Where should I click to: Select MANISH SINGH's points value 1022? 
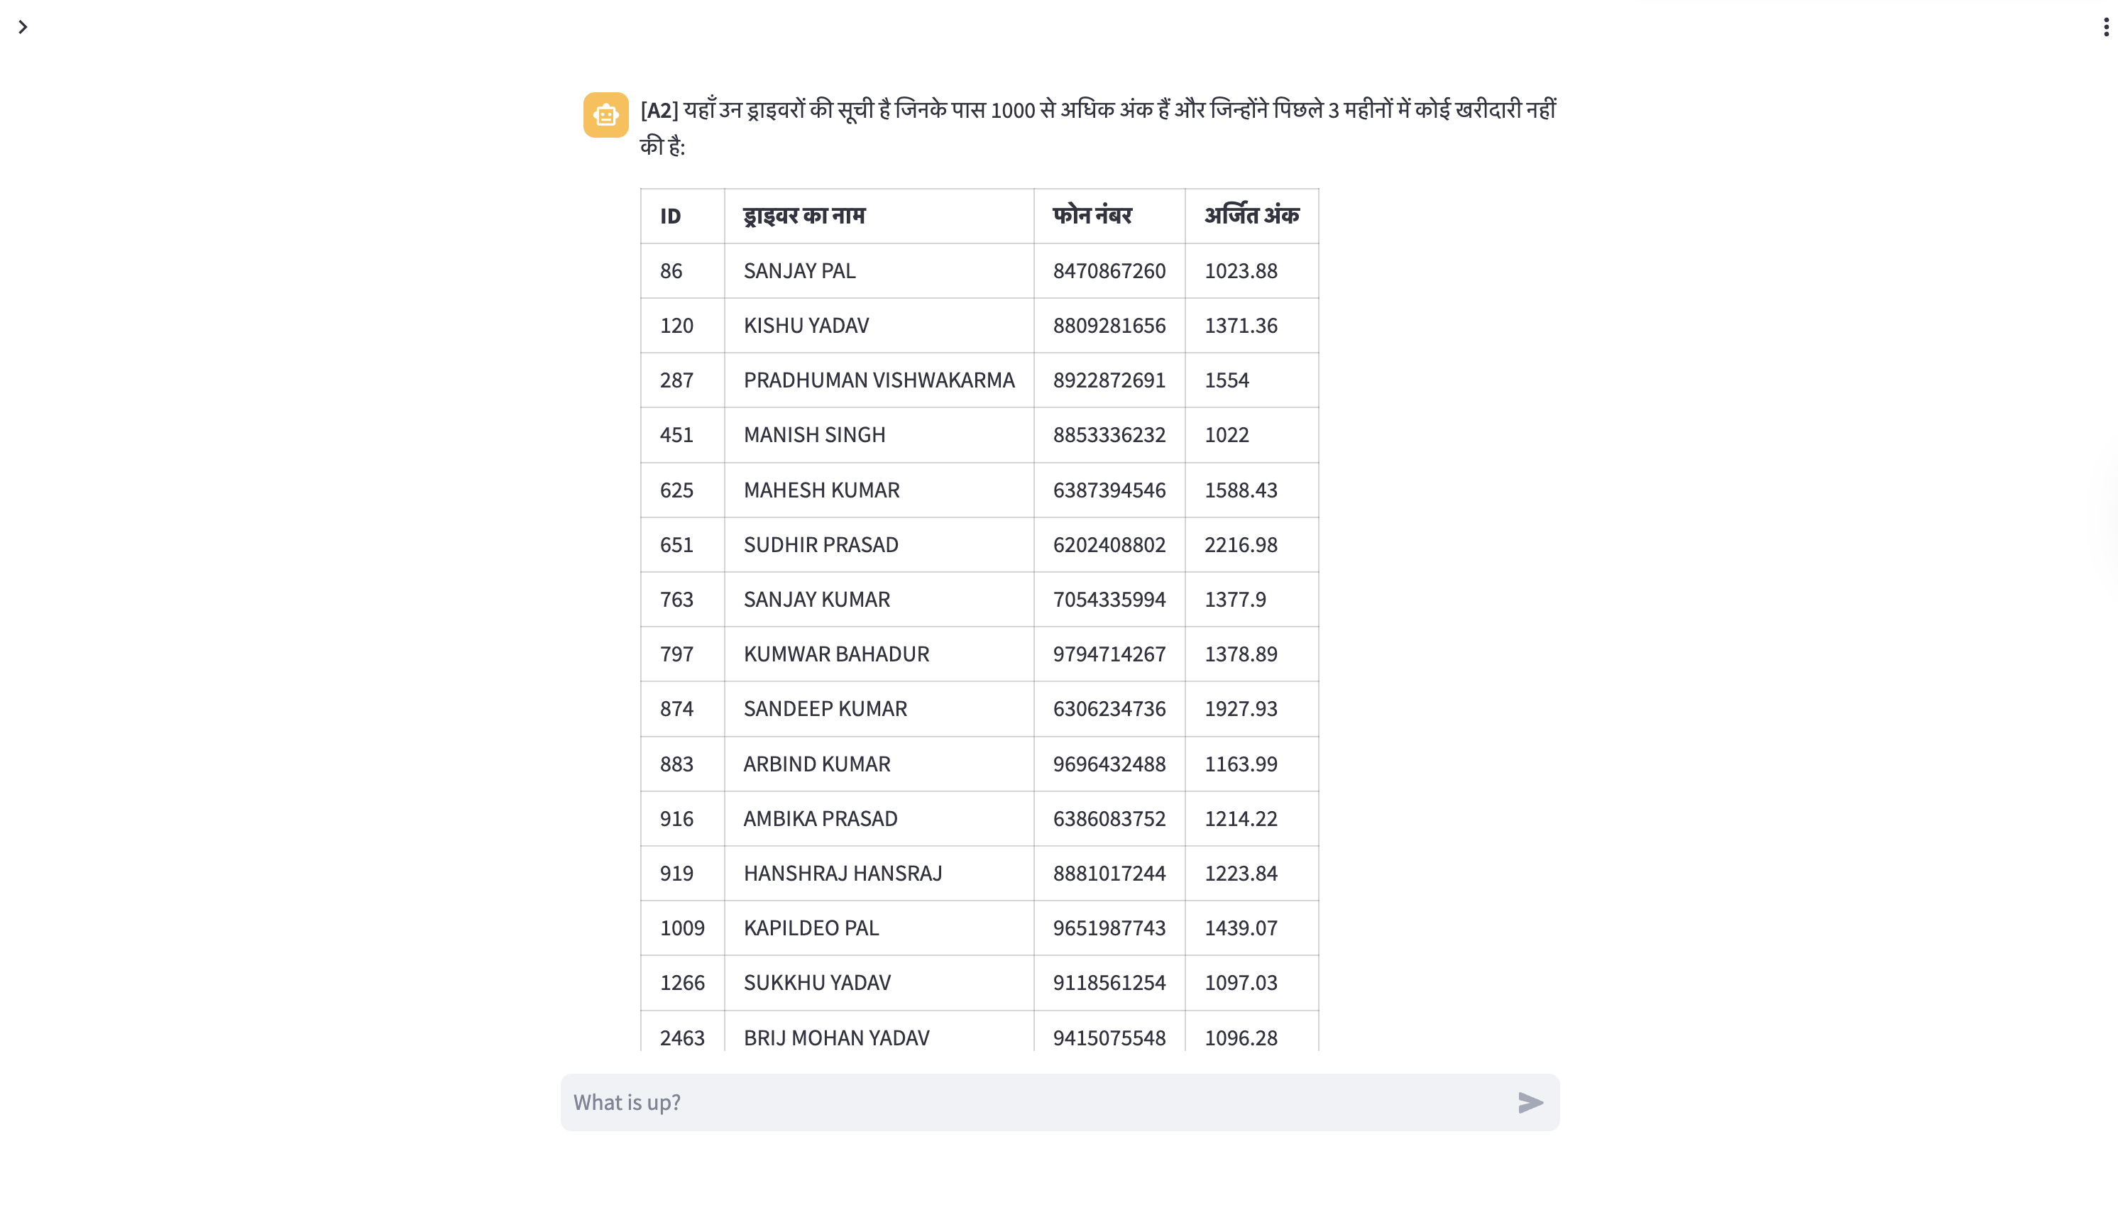click(1227, 434)
